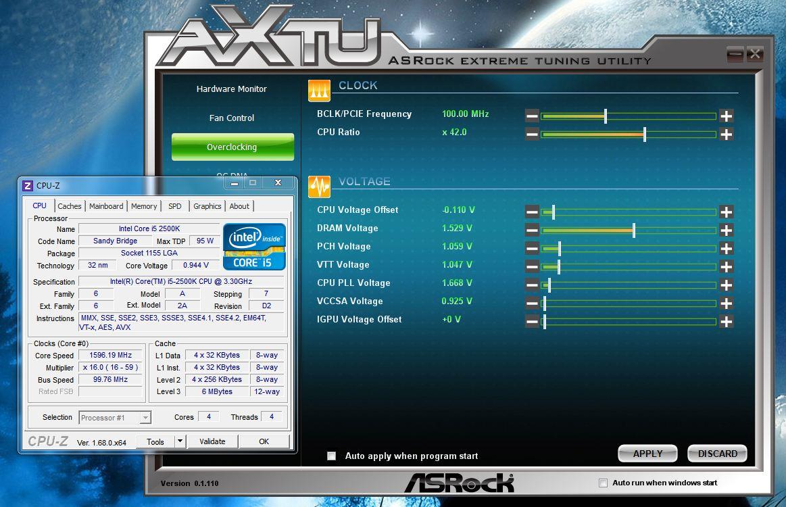Select the Overclocking section
This screenshot has width=786, height=507.
tap(232, 147)
